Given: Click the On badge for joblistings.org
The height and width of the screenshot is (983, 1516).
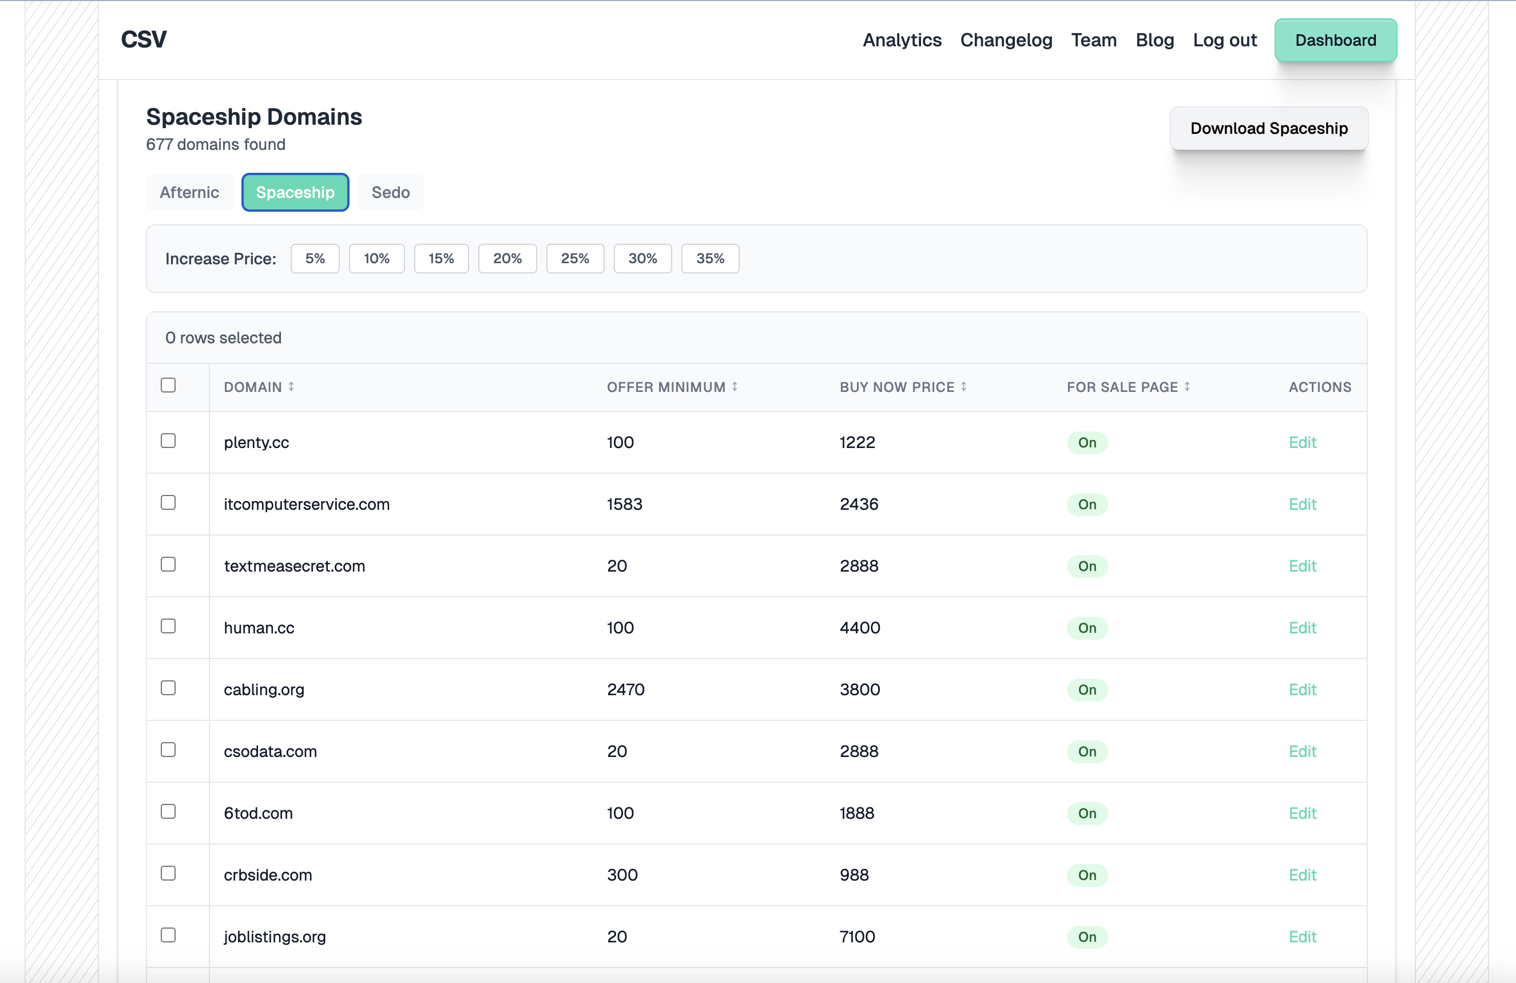Looking at the screenshot, I should click(x=1087, y=937).
